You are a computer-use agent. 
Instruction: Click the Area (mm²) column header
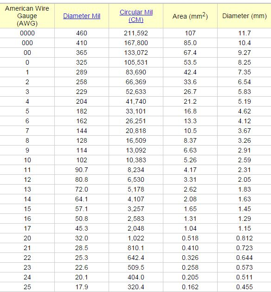pyautogui.click(x=190, y=16)
